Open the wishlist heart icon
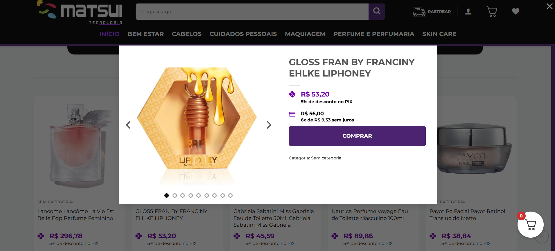The width and height of the screenshot is (555, 251). 516,12
